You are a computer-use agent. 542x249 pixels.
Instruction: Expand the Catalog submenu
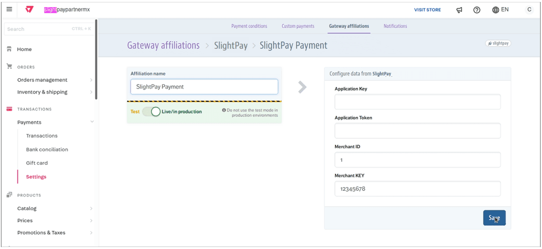pos(91,208)
